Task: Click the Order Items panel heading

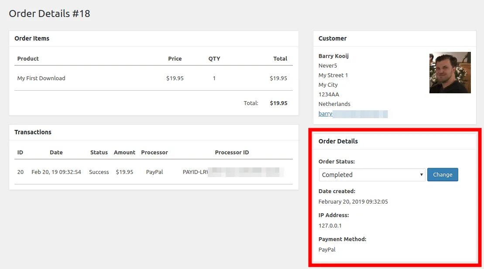Action: pyautogui.click(x=32, y=38)
